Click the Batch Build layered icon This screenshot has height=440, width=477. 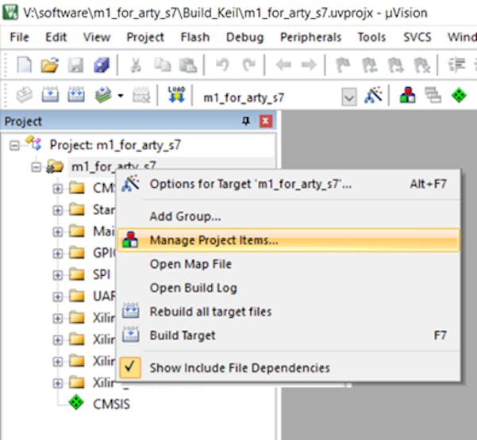(103, 95)
